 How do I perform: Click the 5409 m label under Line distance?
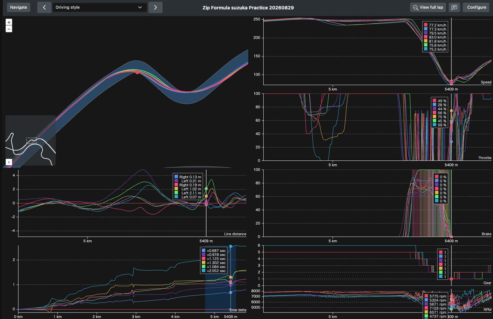click(x=206, y=241)
